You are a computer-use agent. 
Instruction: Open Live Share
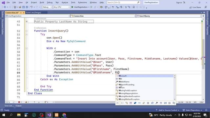195,7
